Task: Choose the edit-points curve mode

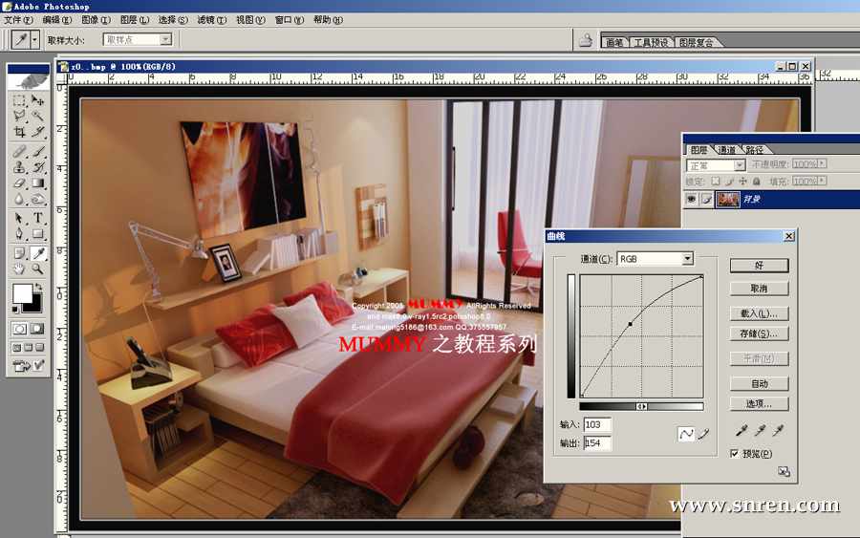Action: pyautogui.click(x=686, y=434)
